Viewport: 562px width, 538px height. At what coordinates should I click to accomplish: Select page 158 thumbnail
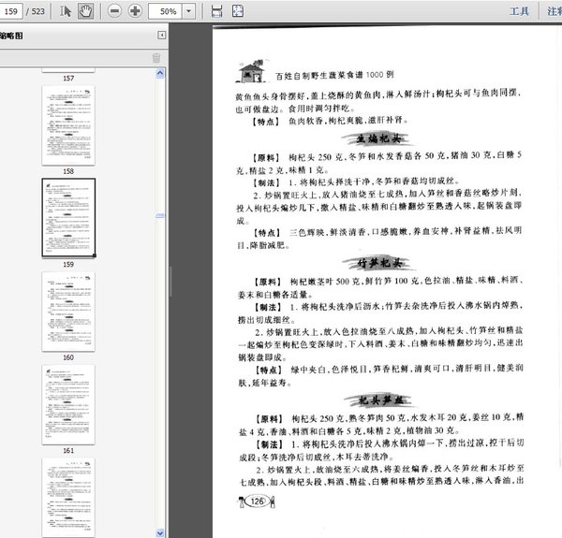[x=68, y=125]
